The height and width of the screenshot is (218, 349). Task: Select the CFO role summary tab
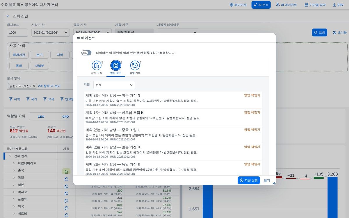pos(65,117)
